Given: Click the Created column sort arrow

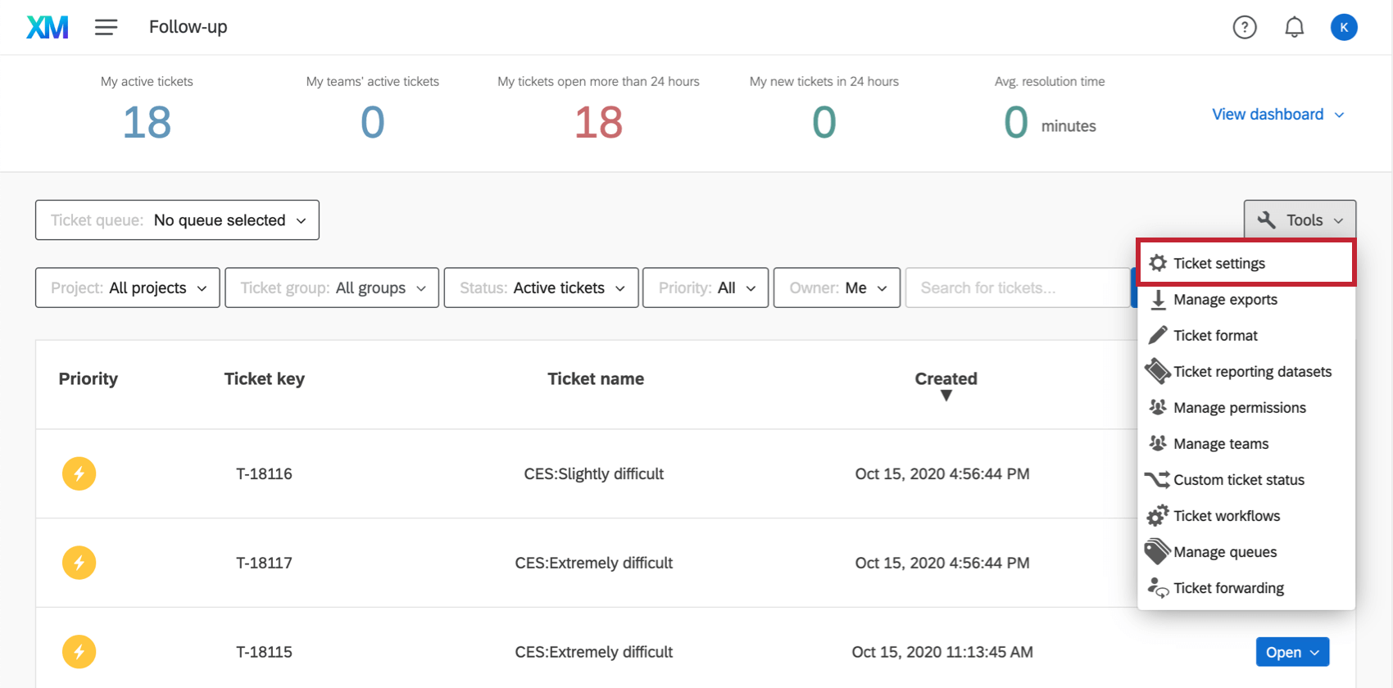Looking at the screenshot, I should click(x=946, y=396).
